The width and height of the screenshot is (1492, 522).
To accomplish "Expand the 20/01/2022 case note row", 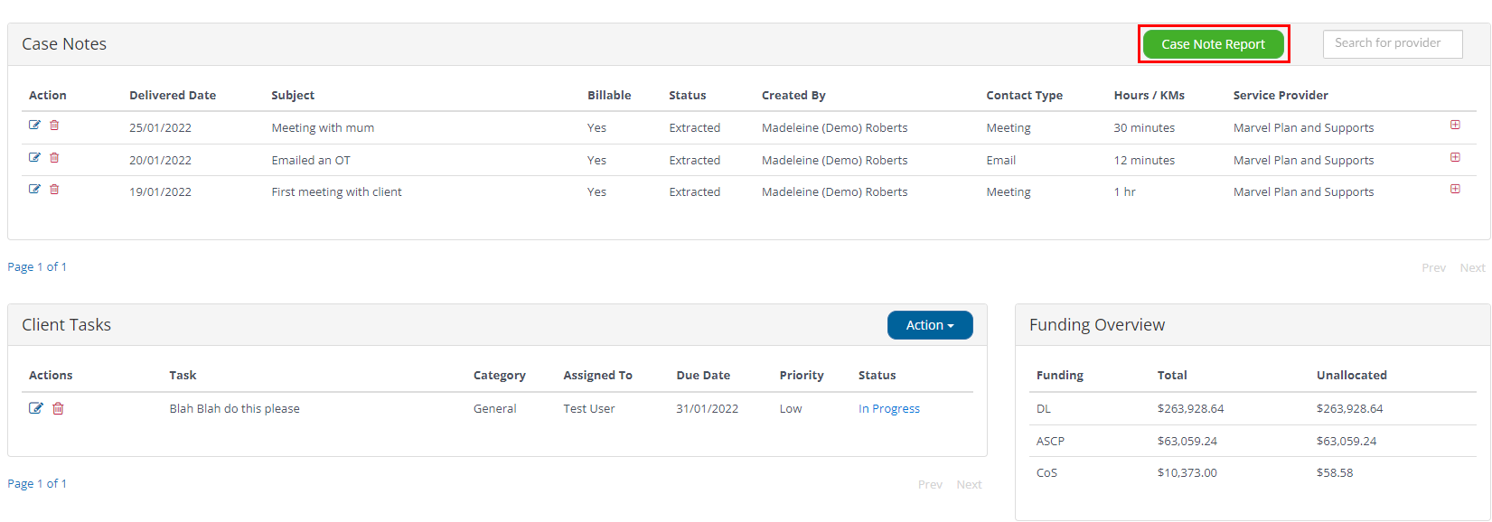I will [x=1455, y=158].
